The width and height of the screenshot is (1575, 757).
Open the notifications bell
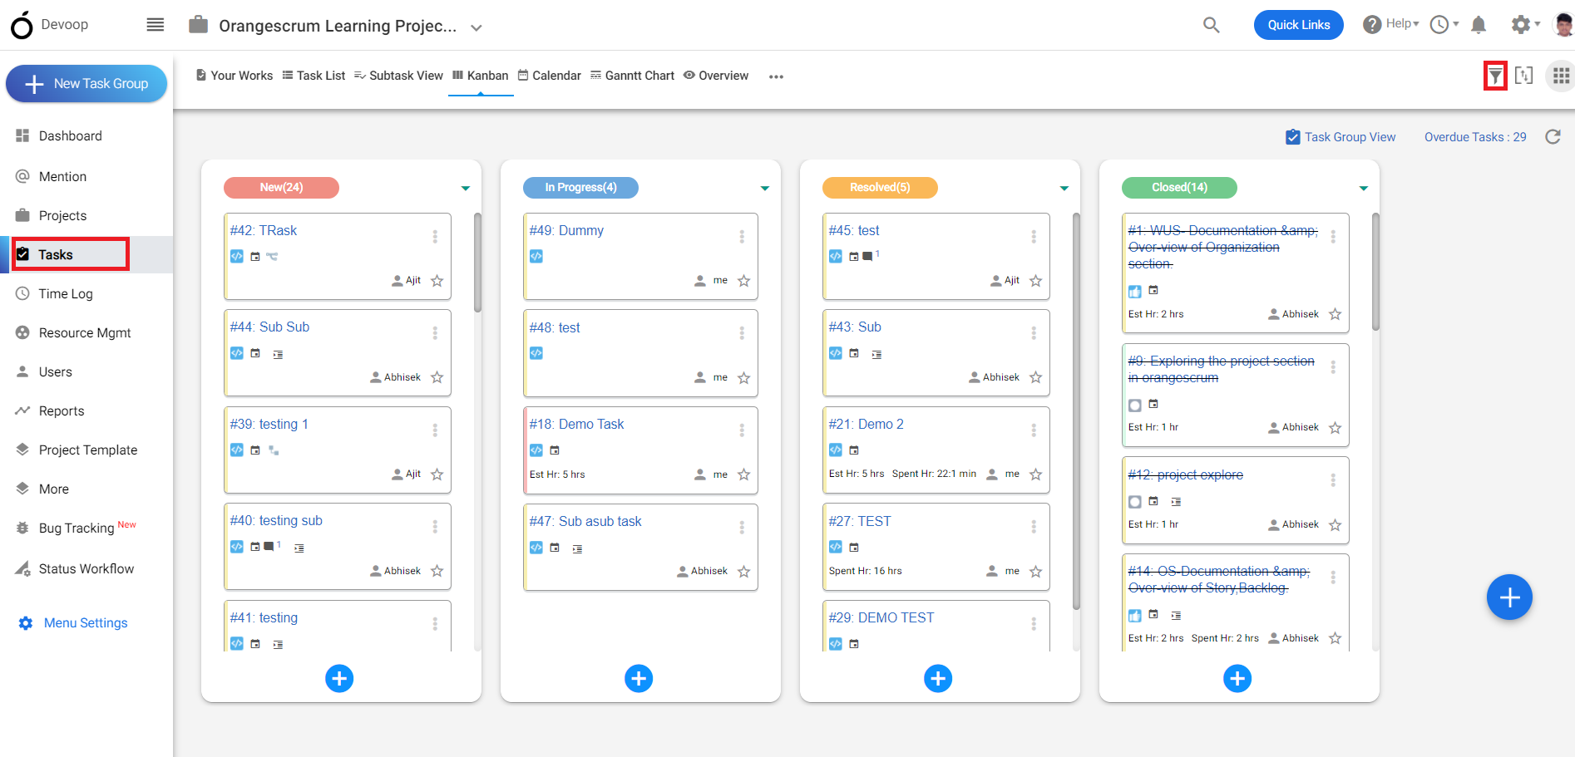(1479, 25)
